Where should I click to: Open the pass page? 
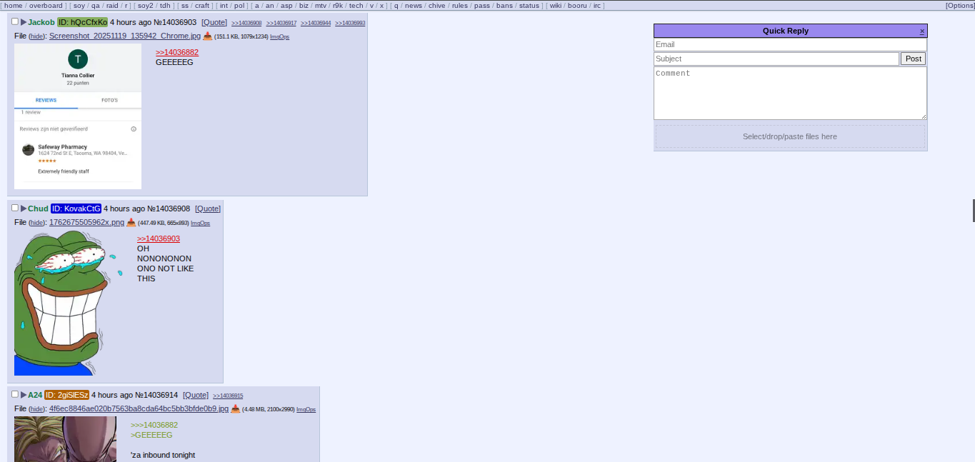pyautogui.click(x=482, y=6)
